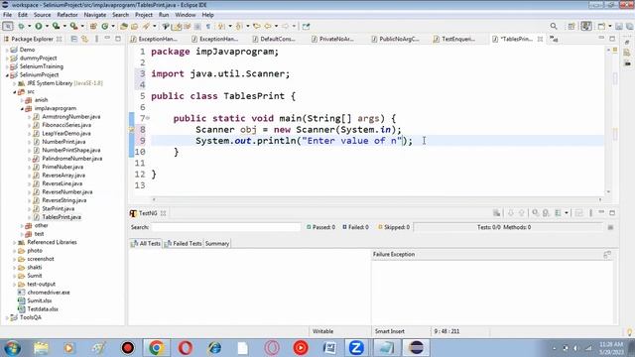This screenshot has width=635, height=357.
Task: Click Eclipse icon in taskbar
Action: pyautogui.click(x=416, y=348)
